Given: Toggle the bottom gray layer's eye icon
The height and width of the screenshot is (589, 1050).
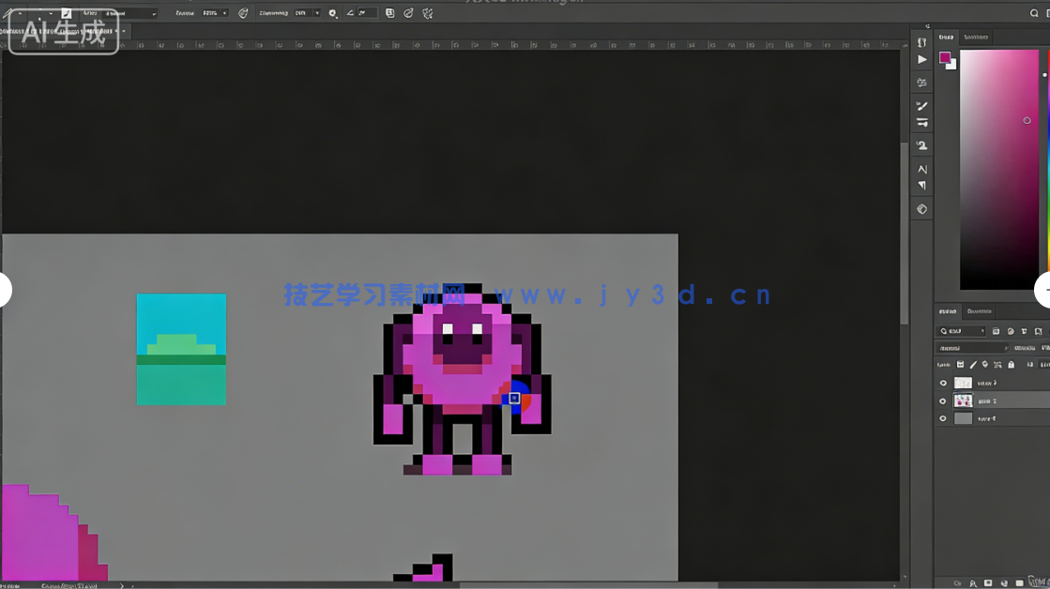Looking at the screenshot, I should pos(943,418).
